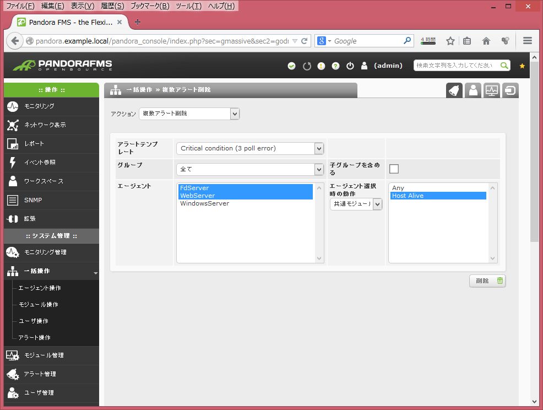Open エージェント操作 submenu link

tap(40, 288)
